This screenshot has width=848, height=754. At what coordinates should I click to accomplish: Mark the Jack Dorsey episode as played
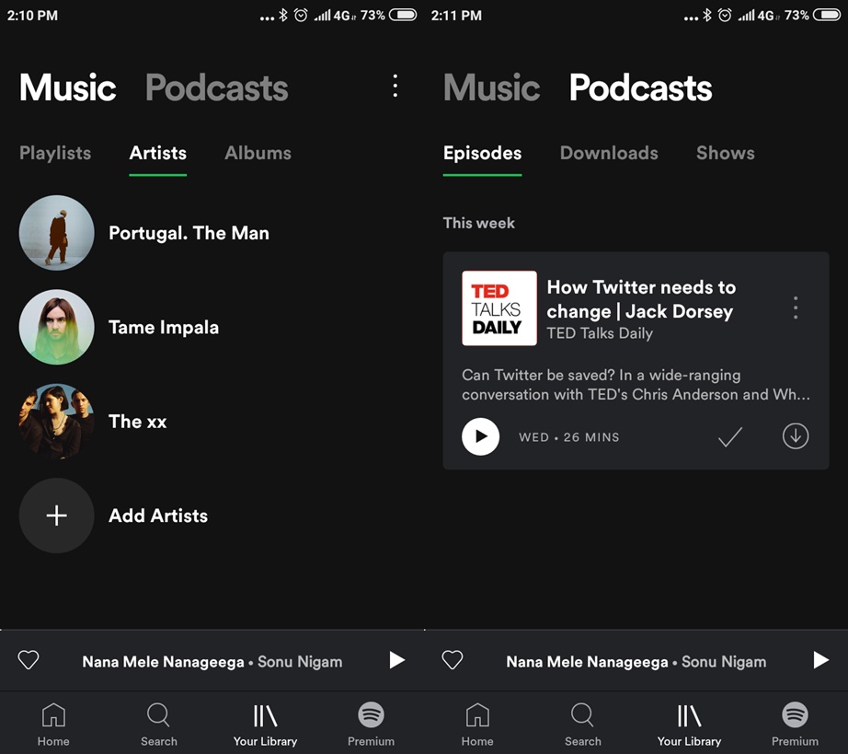[729, 436]
